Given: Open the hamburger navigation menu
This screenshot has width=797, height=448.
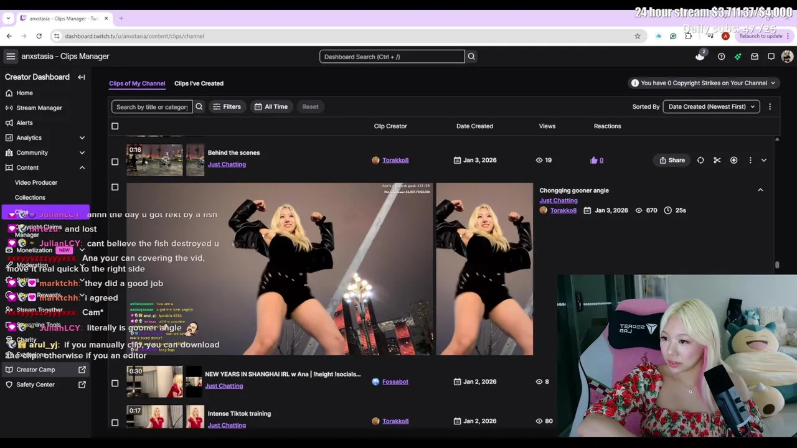Looking at the screenshot, I should pos(11,57).
